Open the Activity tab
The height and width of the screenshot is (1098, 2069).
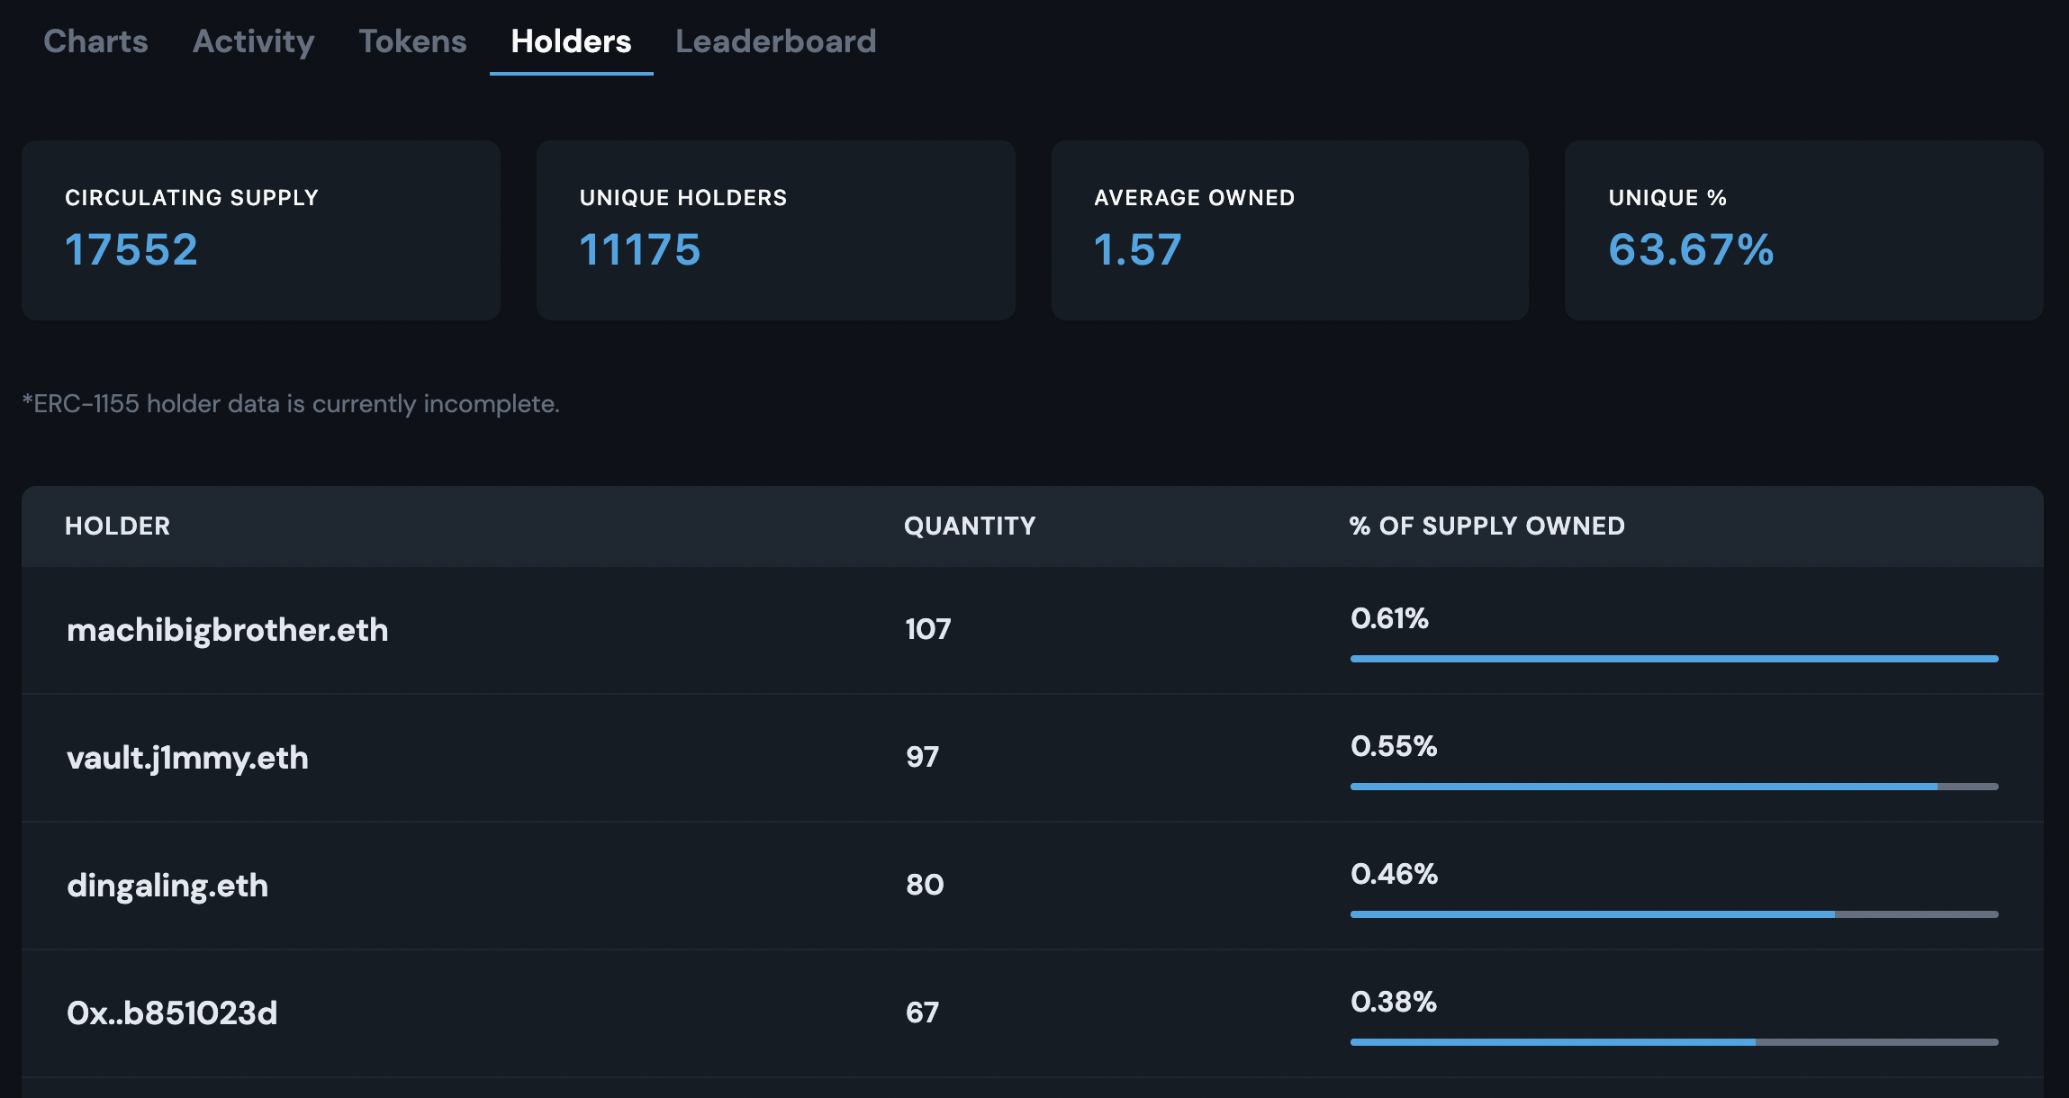click(254, 41)
